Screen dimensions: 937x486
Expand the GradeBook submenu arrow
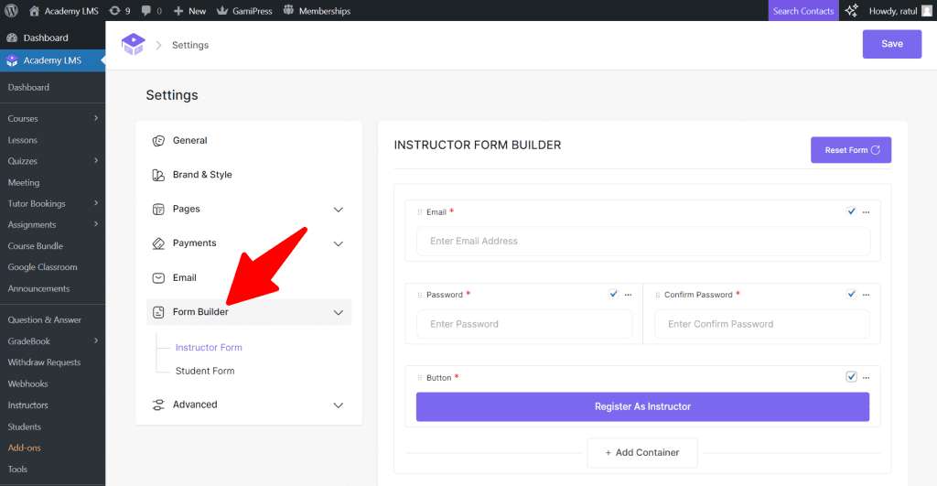pyautogui.click(x=96, y=340)
